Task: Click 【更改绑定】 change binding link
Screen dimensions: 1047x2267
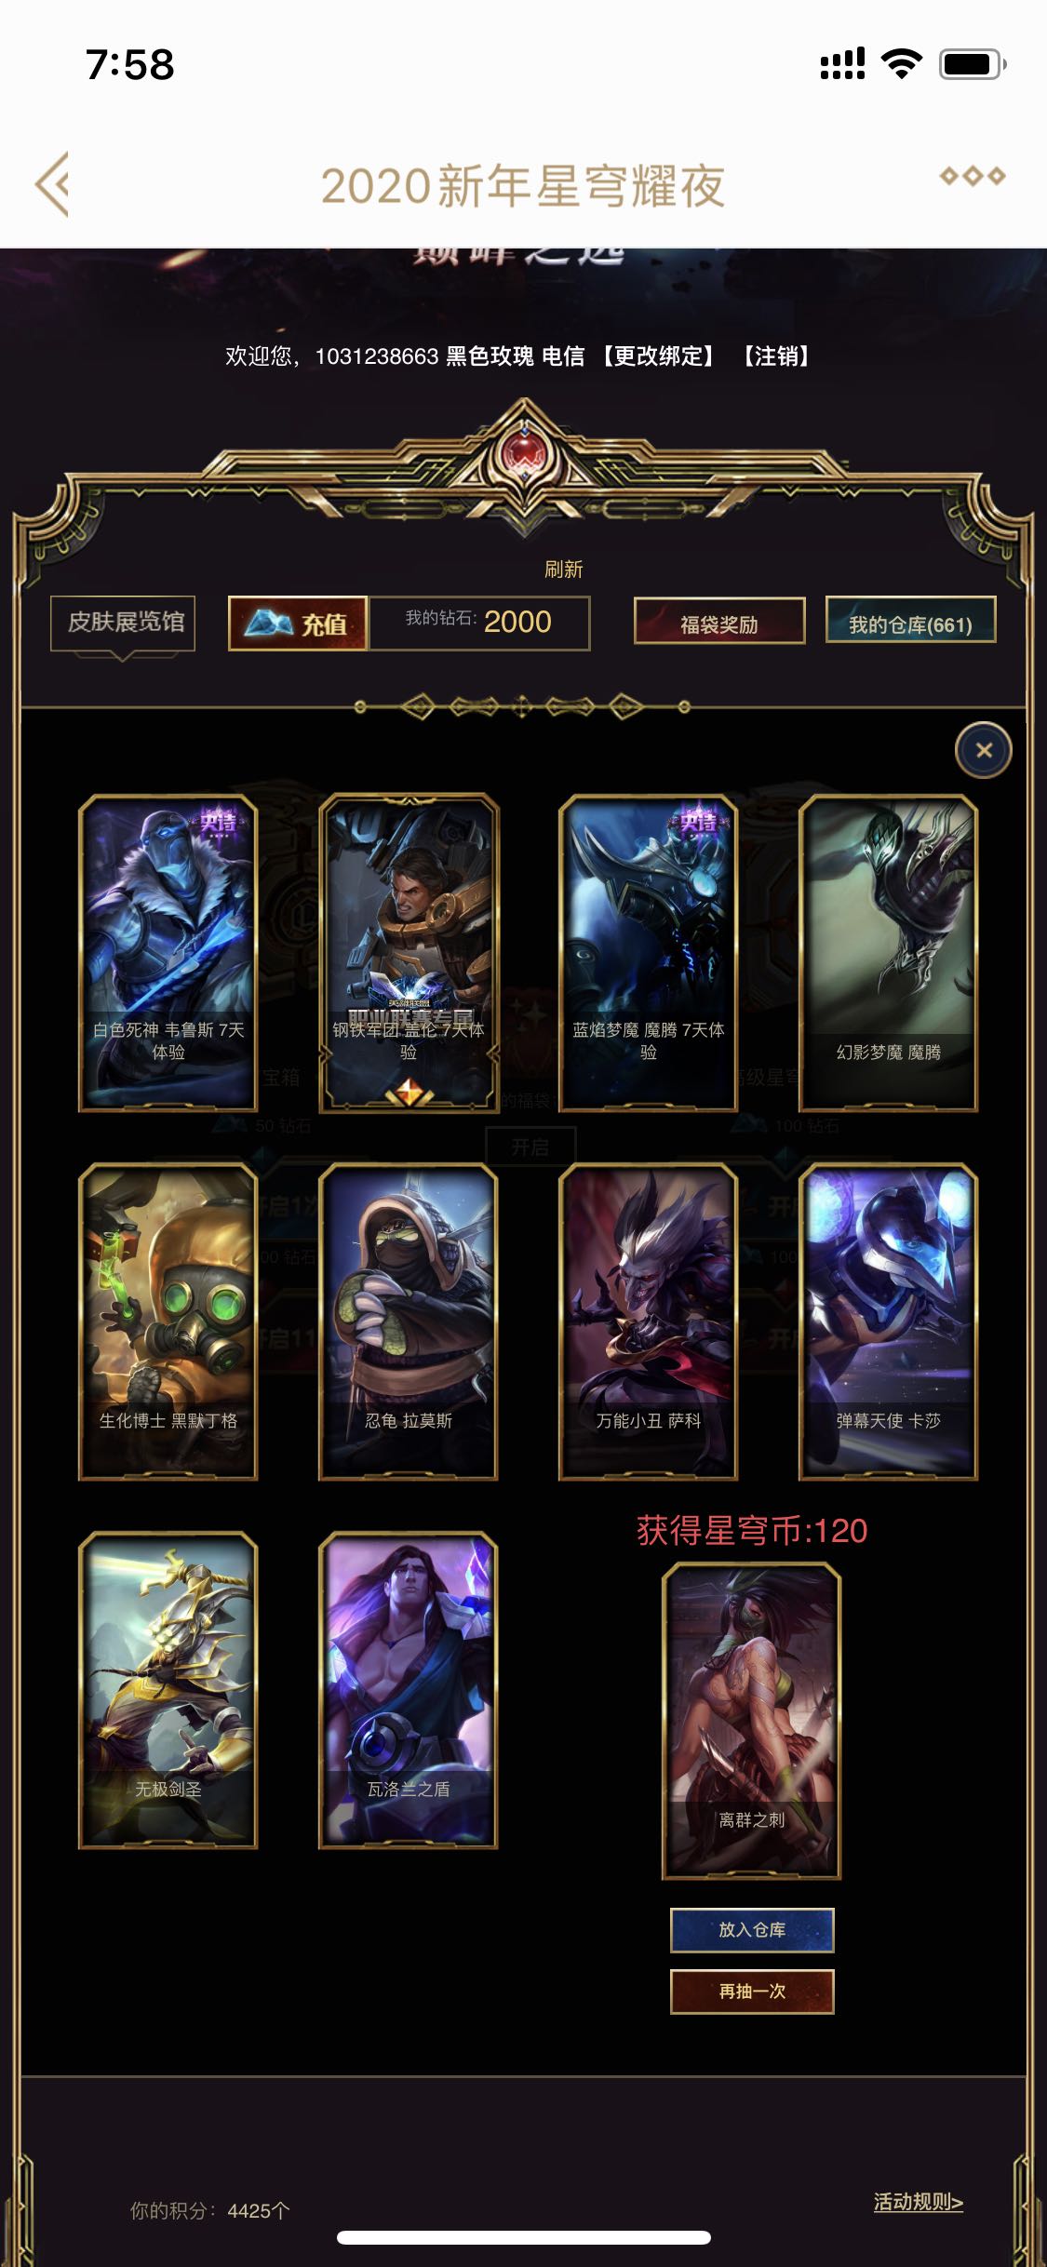Action: 658,356
